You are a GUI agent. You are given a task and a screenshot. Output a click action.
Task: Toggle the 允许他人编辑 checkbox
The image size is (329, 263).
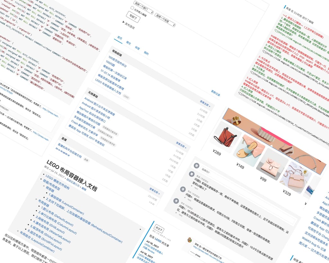pos(132,8)
